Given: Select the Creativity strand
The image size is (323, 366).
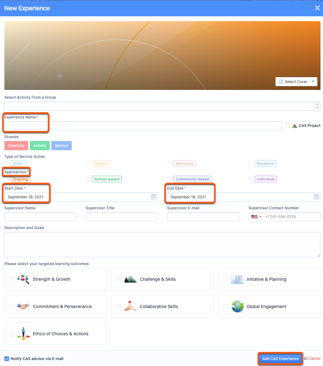Looking at the screenshot, I should click(16, 146).
